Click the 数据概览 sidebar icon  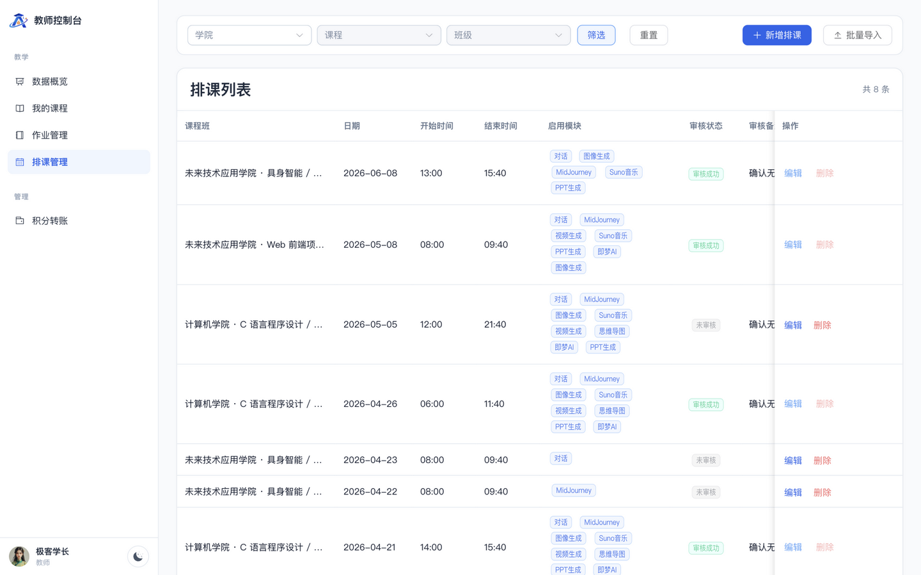(20, 82)
